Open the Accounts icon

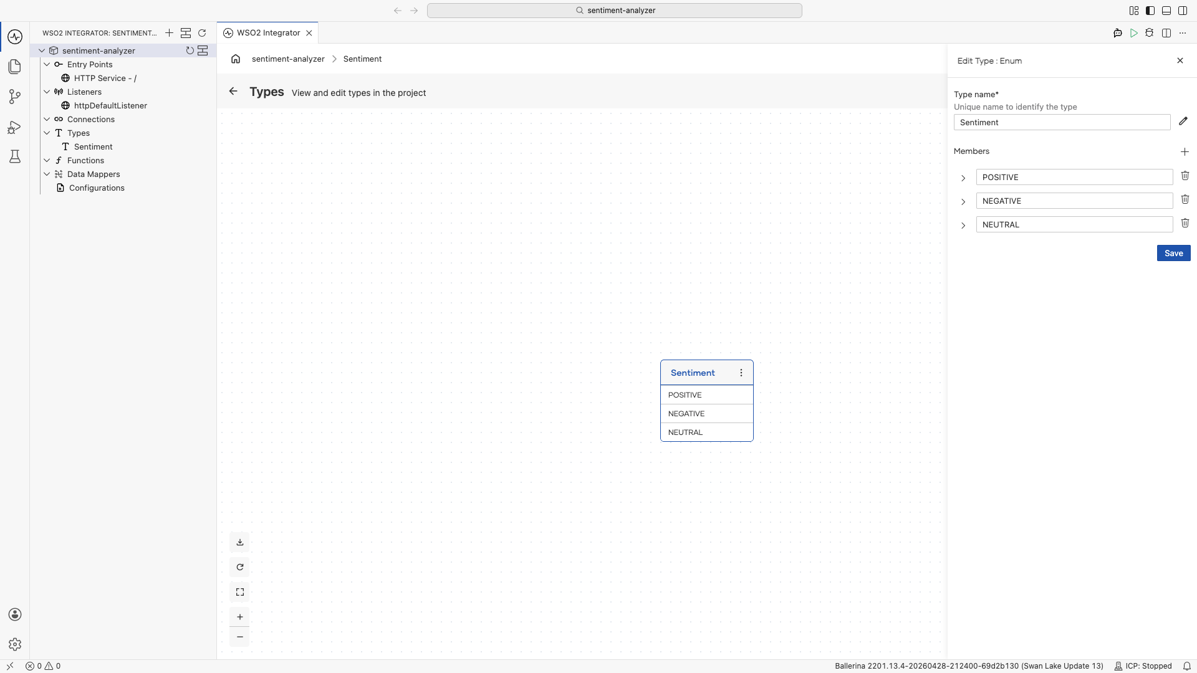point(15,614)
